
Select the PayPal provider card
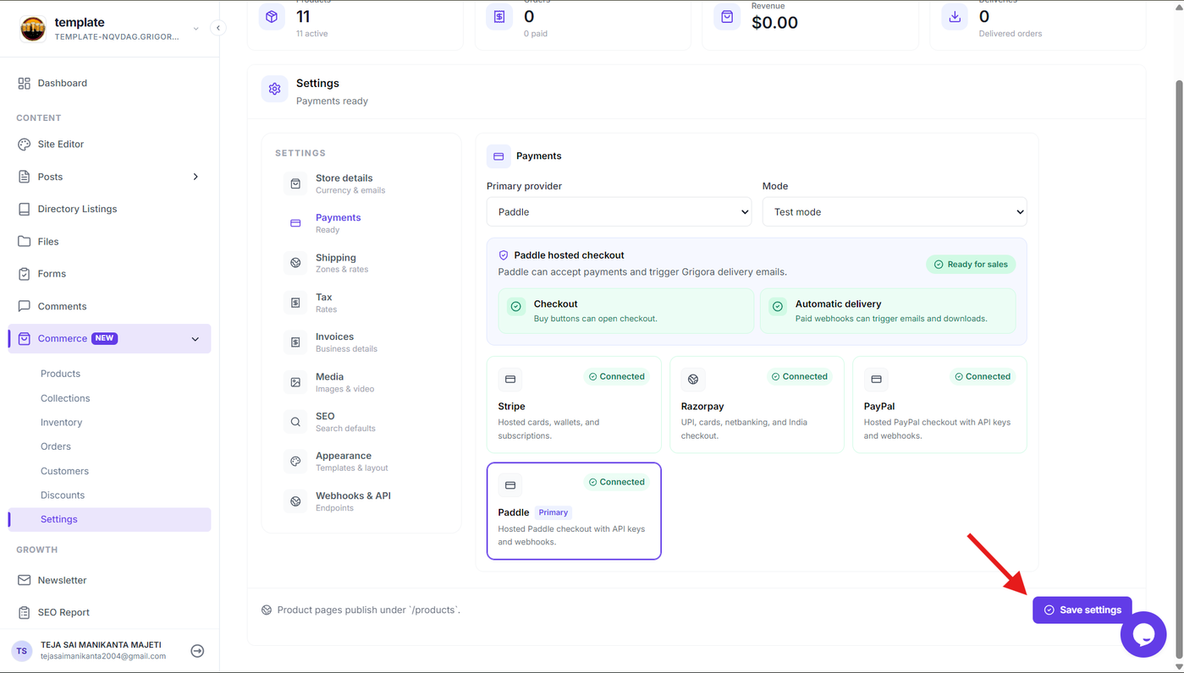point(939,405)
